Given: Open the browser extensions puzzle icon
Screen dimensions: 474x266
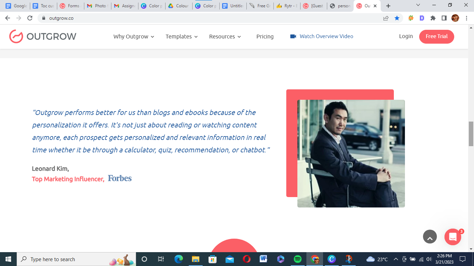Looking at the screenshot, I should click(433, 18).
